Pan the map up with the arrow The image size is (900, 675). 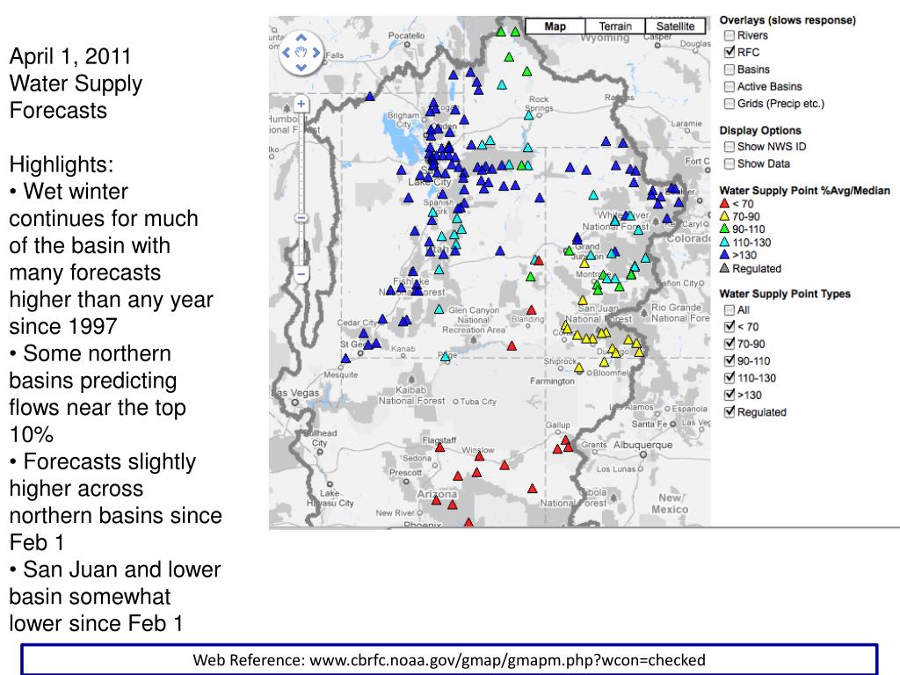pyautogui.click(x=301, y=38)
